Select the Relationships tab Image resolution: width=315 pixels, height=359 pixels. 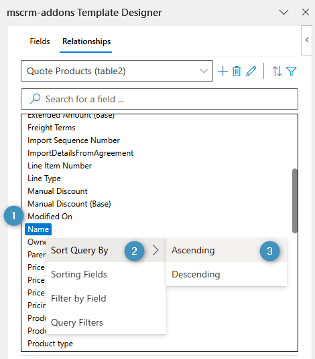pyautogui.click(x=86, y=41)
